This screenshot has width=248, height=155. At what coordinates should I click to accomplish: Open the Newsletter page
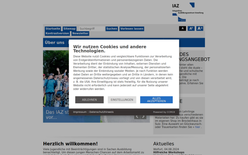click(80, 33)
